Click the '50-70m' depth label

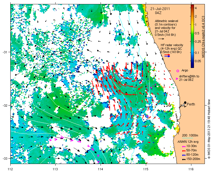click(x=191, y=150)
